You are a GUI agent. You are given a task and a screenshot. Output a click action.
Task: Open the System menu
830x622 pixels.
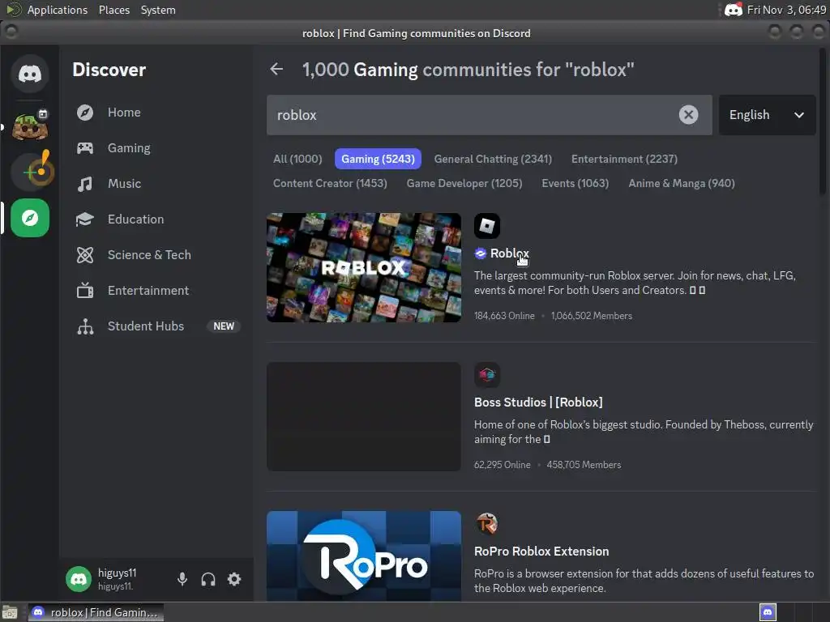[x=158, y=10]
